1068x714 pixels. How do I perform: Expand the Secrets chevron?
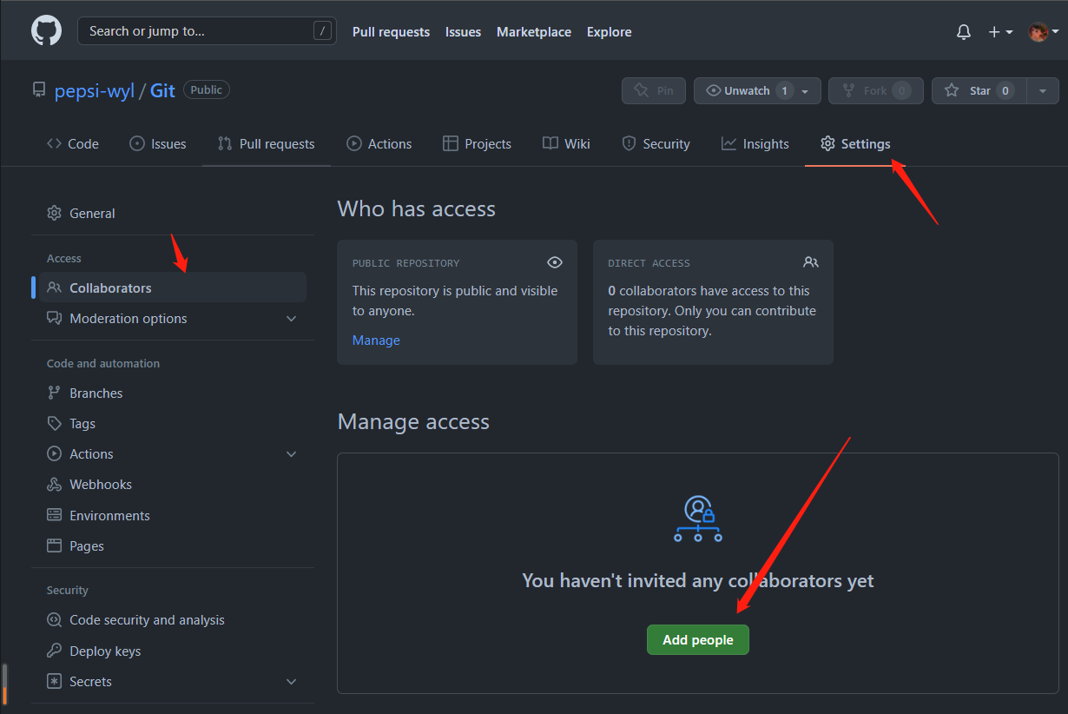point(291,682)
